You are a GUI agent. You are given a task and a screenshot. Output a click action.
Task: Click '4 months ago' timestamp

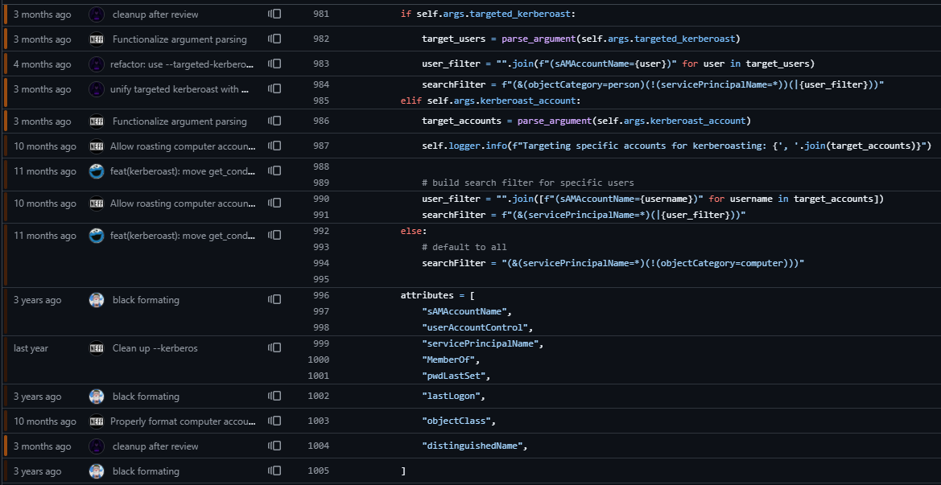(x=42, y=64)
